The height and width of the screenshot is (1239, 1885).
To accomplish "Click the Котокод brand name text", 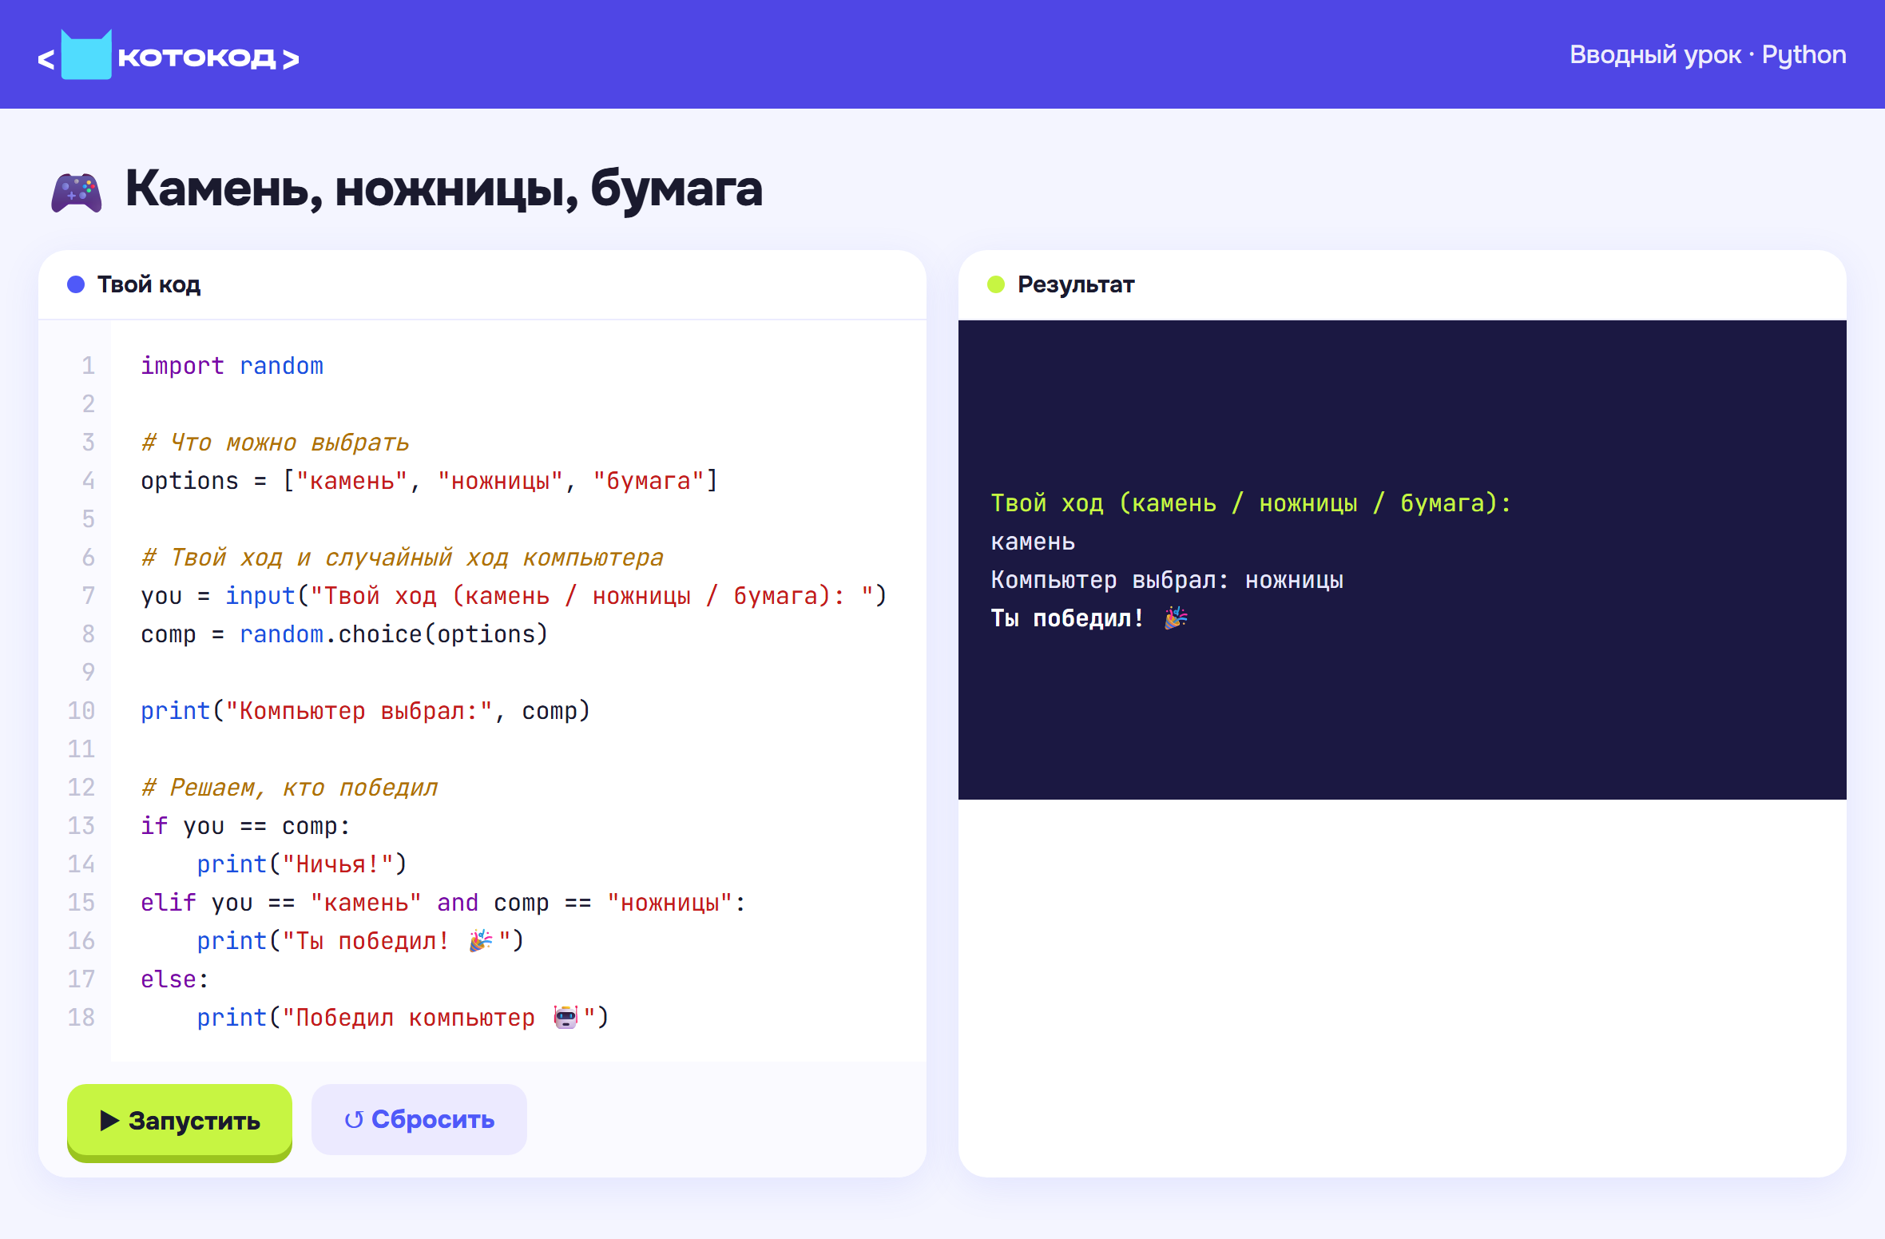I will (x=196, y=58).
